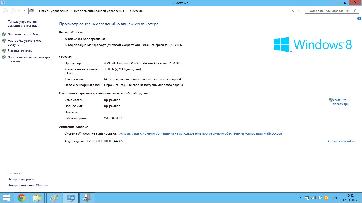362x203 pixels.
Task: Click the shield icon next to Изменить параметры
Action: coord(330,100)
